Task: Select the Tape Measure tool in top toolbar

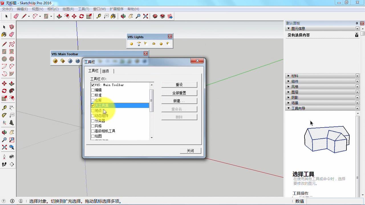Action: click(x=99, y=16)
